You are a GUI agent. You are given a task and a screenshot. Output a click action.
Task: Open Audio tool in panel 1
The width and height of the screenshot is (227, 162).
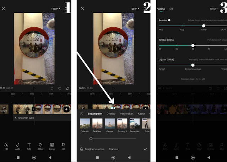(18, 146)
